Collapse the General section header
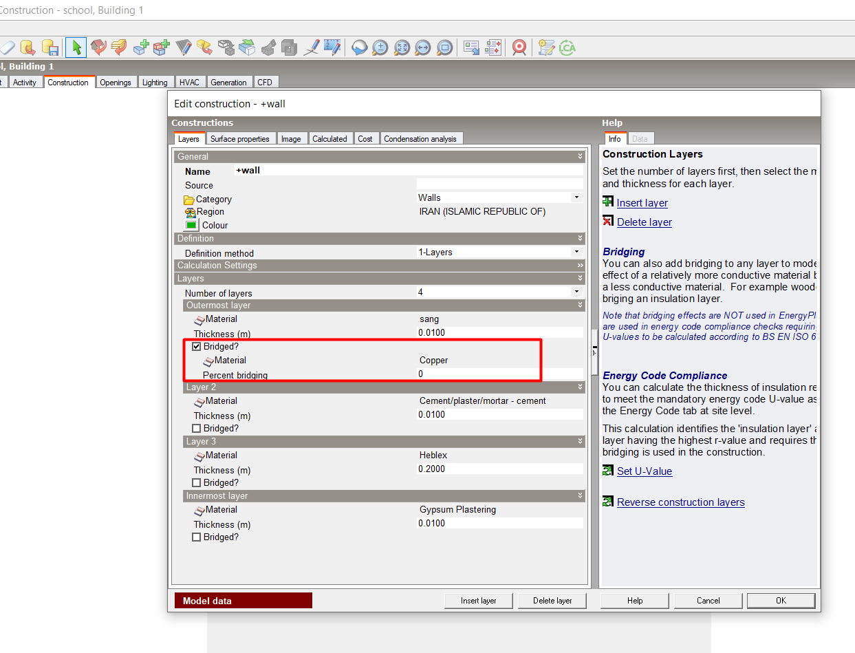855x653 pixels. [x=580, y=157]
